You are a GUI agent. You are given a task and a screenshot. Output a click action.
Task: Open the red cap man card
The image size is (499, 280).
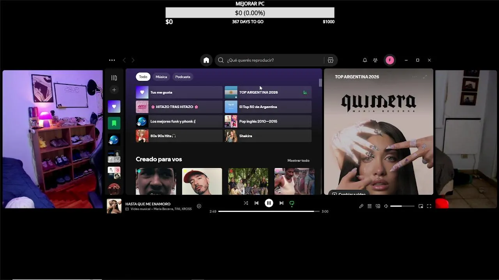point(202,182)
